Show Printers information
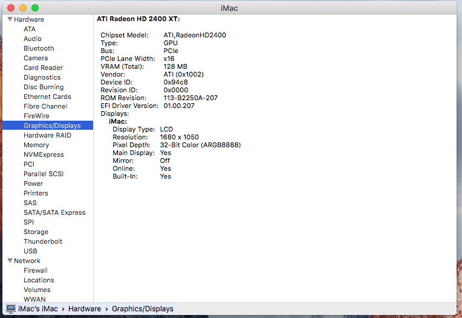This screenshot has height=318, width=462. 36,193
